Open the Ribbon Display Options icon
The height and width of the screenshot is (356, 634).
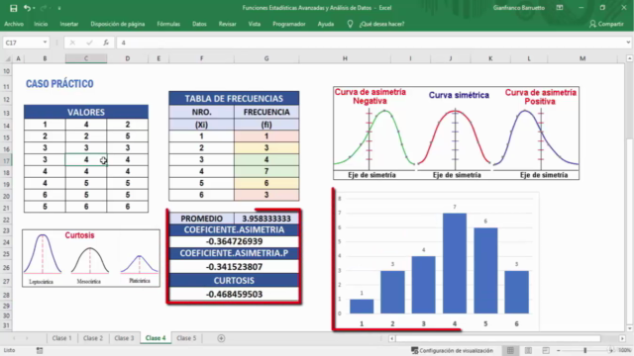(560, 8)
